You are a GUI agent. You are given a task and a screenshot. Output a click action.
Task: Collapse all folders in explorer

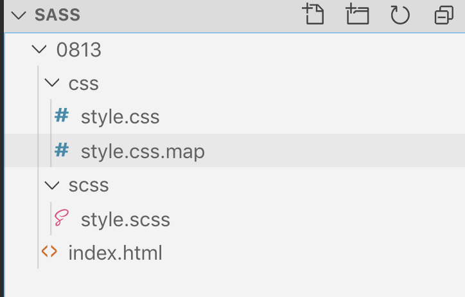click(444, 15)
